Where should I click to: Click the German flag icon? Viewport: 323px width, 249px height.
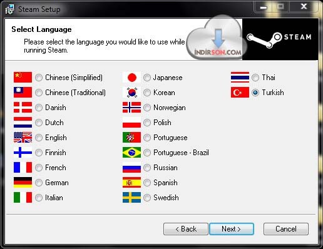[23, 183]
